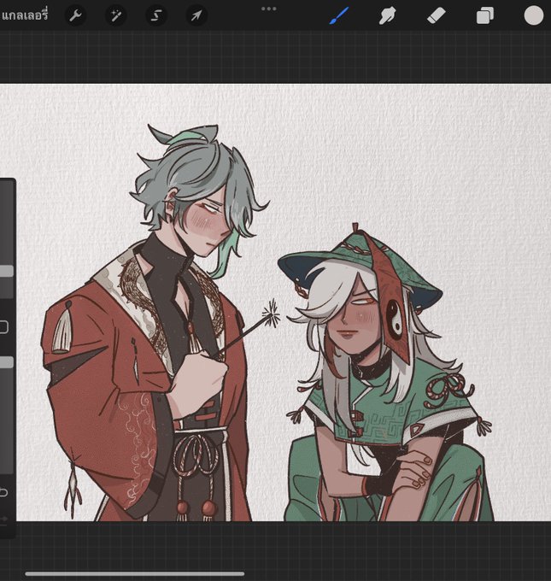Adjust the brush opacity slider handle

(x=6, y=362)
